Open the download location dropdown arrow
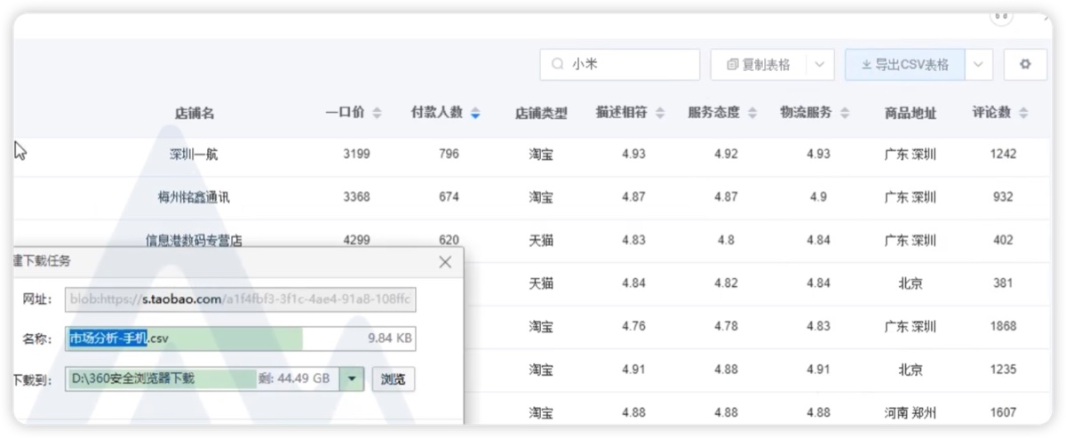This screenshot has height=438, width=1066. 353,378
